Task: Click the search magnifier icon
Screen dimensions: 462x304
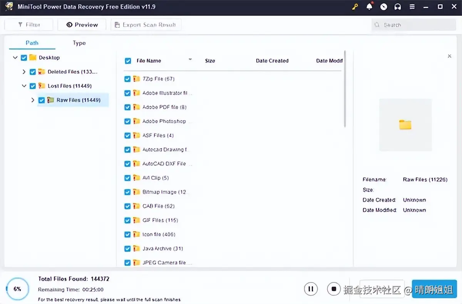Action: [x=377, y=25]
